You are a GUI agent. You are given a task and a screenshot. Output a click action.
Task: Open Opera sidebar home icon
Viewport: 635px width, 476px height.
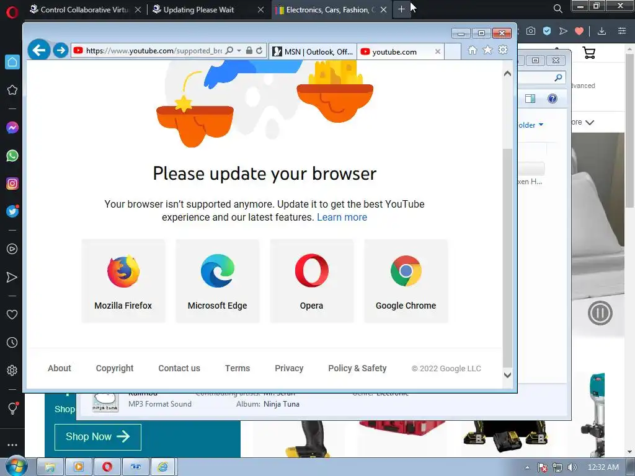coord(12,62)
